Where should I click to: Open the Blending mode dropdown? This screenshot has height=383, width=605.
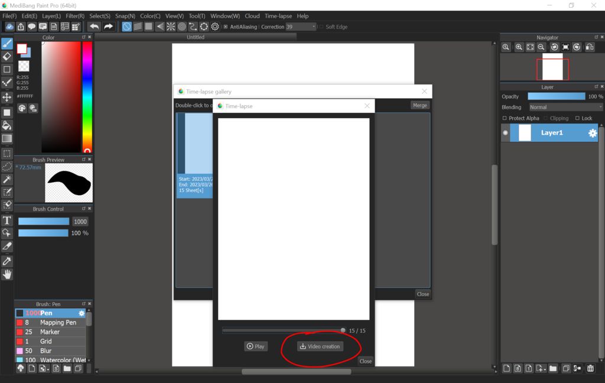[565, 107]
